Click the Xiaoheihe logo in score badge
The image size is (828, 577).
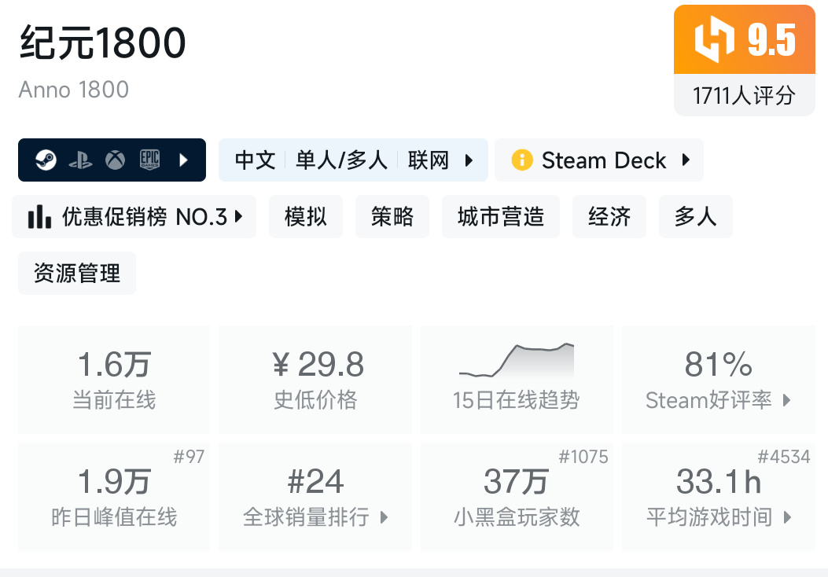click(714, 40)
